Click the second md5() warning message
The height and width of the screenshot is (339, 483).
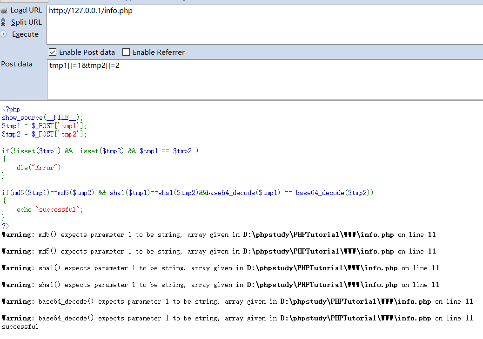pos(219,251)
